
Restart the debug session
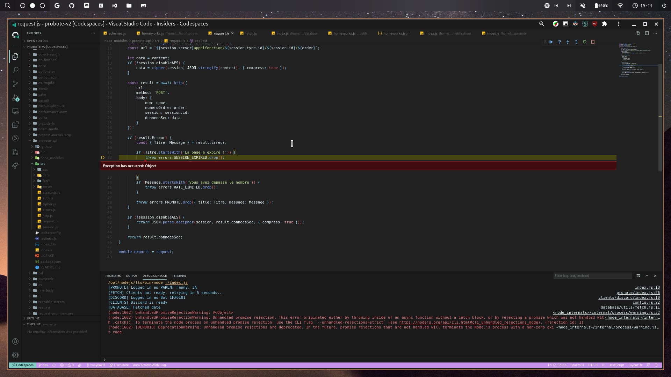(585, 42)
